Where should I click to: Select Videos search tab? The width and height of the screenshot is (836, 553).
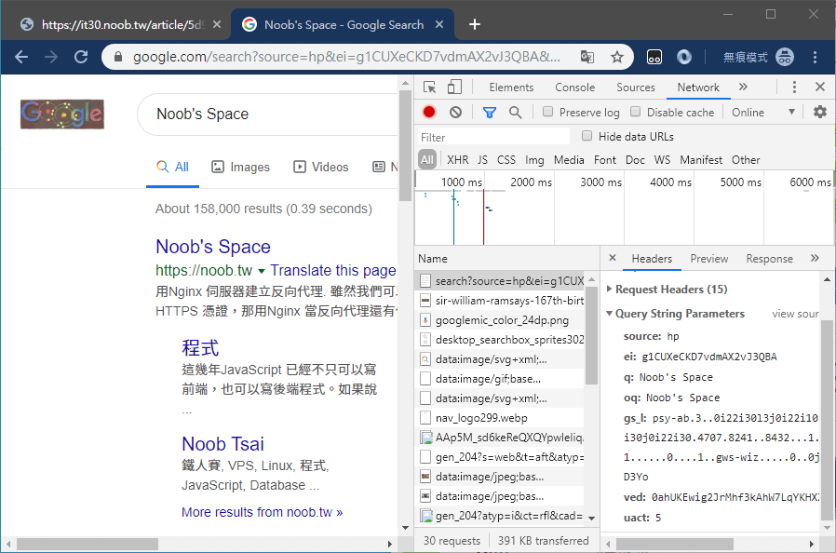click(x=321, y=168)
